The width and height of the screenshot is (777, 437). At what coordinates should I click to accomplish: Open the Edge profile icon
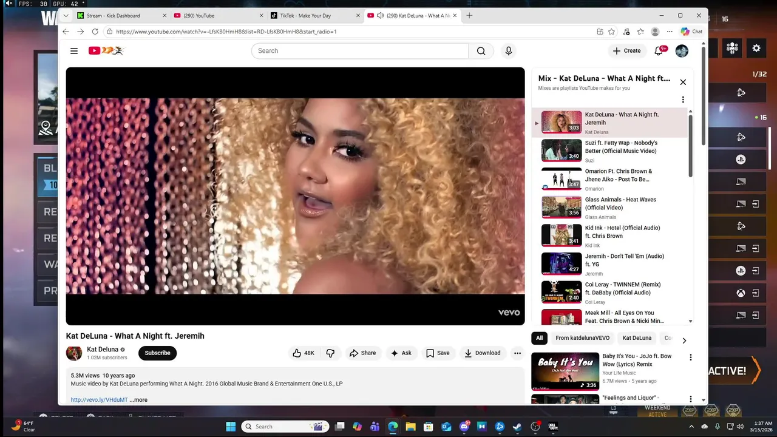(x=655, y=32)
